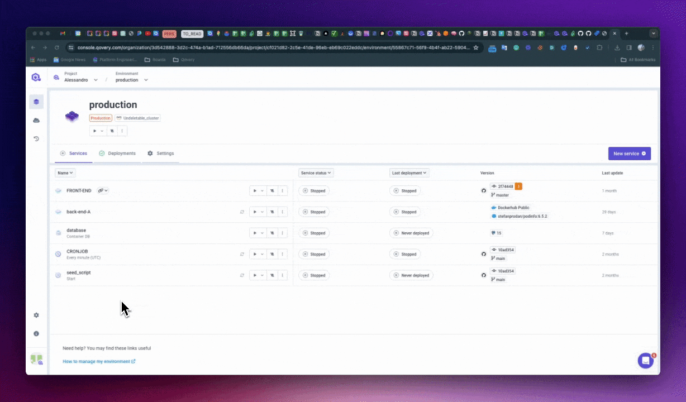Click the environment logs icon under production title

click(x=112, y=131)
